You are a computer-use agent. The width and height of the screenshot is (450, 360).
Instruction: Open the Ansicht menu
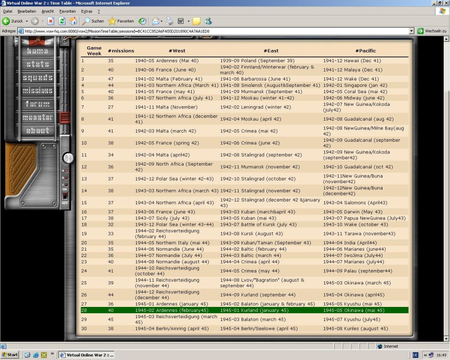coord(47,11)
